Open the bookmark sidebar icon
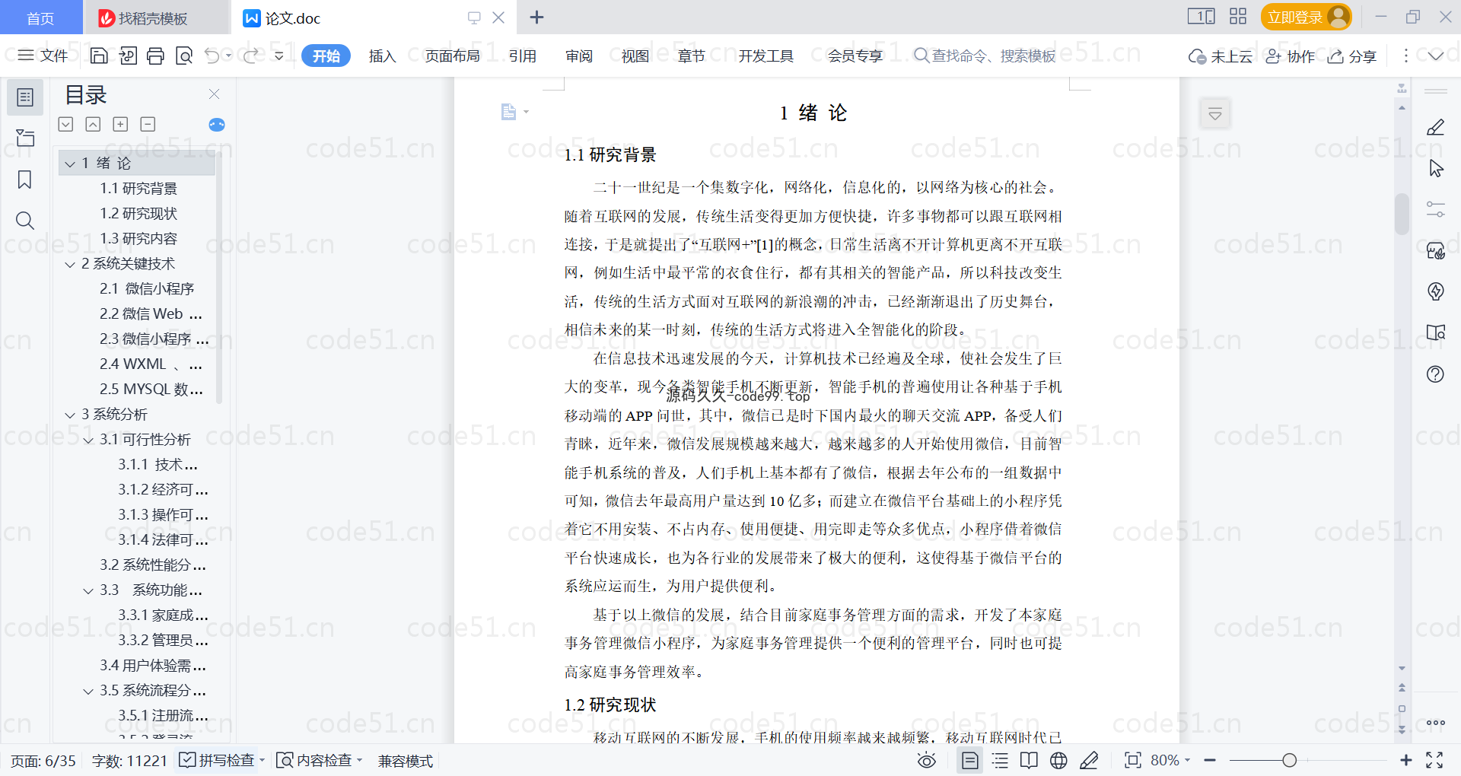Viewport: 1461px width, 776px height. [x=25, y=180]
